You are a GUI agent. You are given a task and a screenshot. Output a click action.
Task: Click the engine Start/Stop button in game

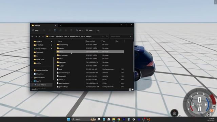[174, 113]
